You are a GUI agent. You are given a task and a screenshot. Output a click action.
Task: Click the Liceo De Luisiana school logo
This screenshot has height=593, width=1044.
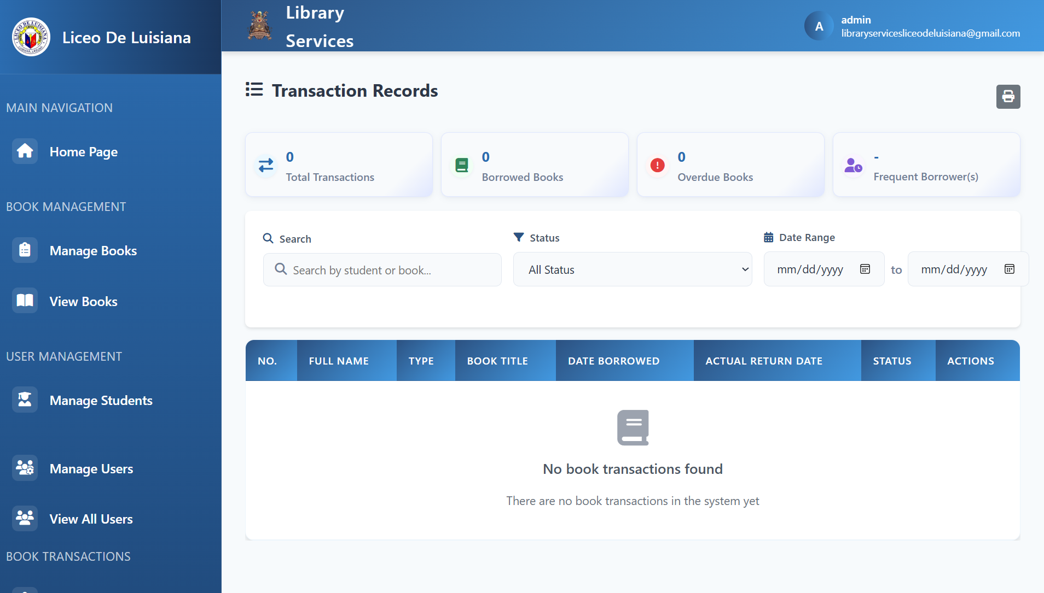click(31, 37)
